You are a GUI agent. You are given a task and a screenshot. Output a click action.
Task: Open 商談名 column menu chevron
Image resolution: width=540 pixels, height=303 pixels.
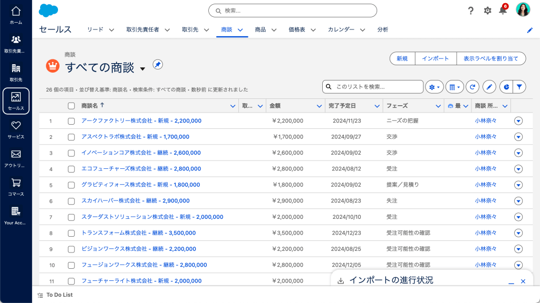click(233, 106)
